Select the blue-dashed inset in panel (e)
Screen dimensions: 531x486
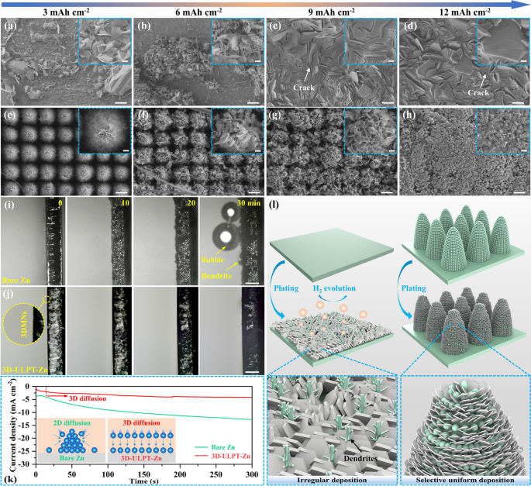(x=103, y=129)
